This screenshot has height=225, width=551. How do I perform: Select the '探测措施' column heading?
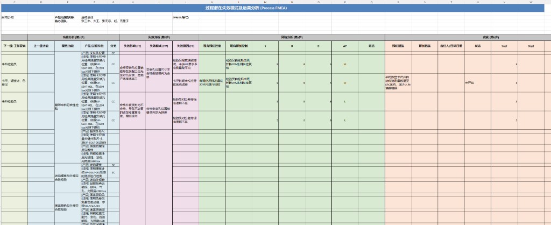click(425, 46)
